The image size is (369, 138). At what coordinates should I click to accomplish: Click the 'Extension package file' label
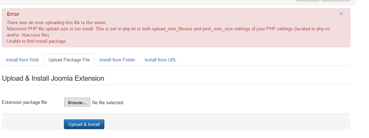25,102
